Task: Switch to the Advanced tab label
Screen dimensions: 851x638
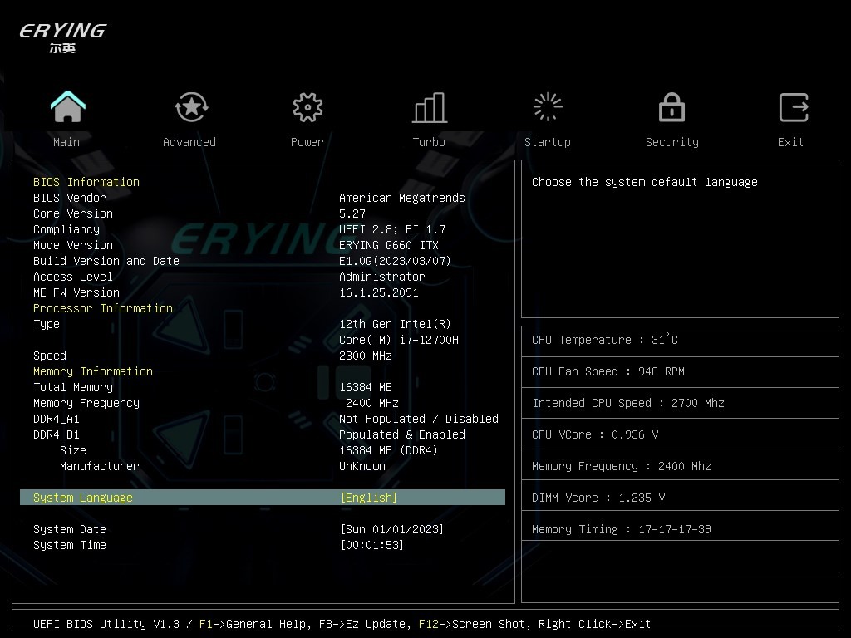Action: tap(189, 142)
